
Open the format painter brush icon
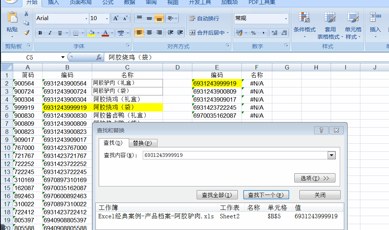click(x=26, y=33)
